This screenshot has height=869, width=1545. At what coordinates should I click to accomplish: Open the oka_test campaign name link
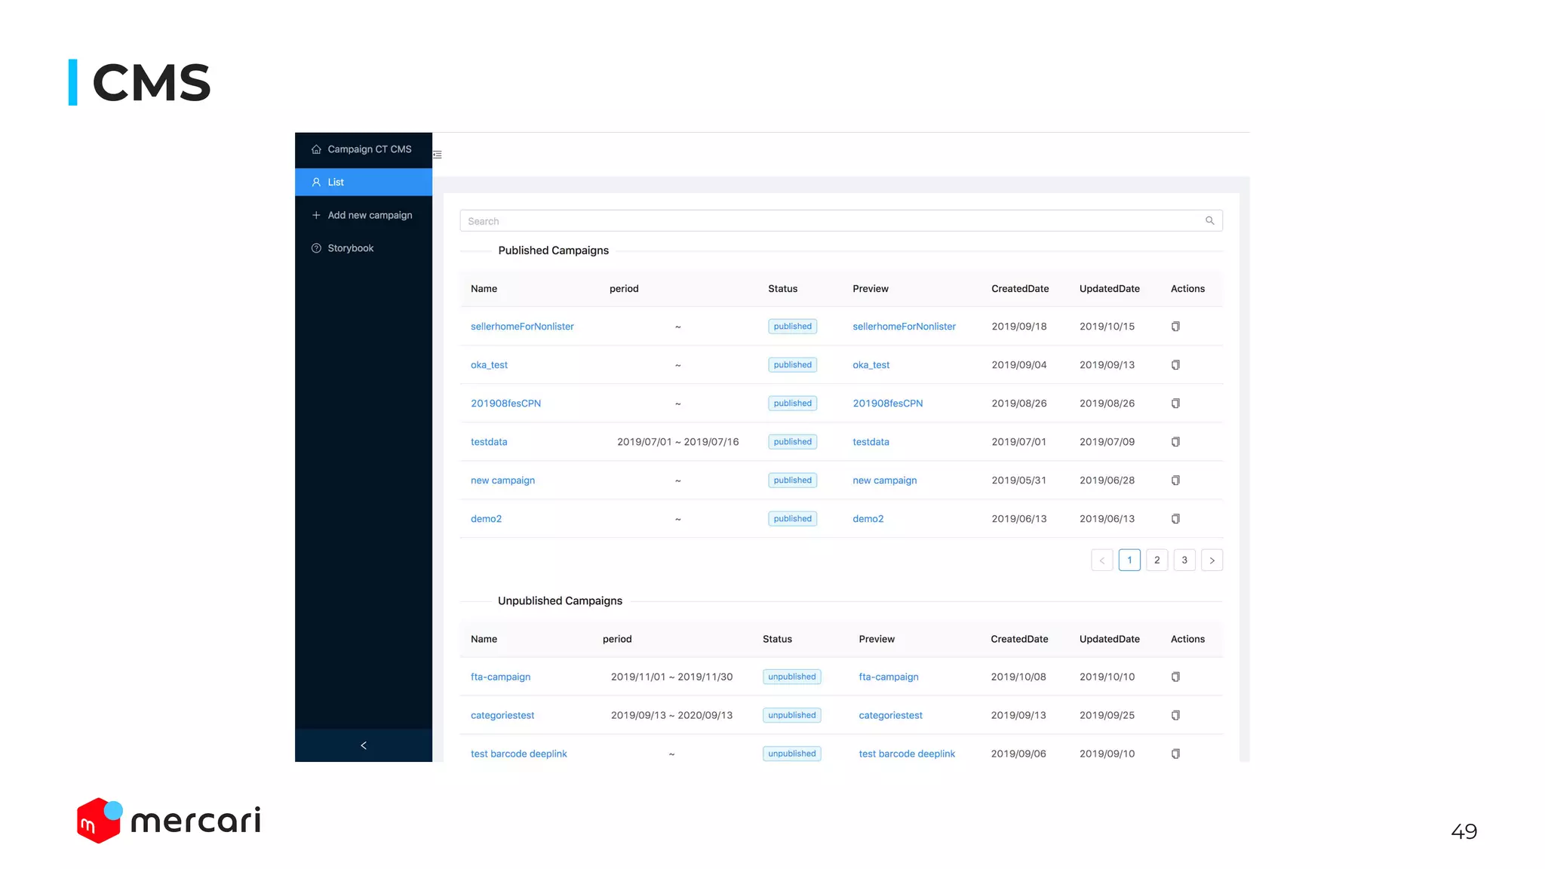[x=489, y=365]
